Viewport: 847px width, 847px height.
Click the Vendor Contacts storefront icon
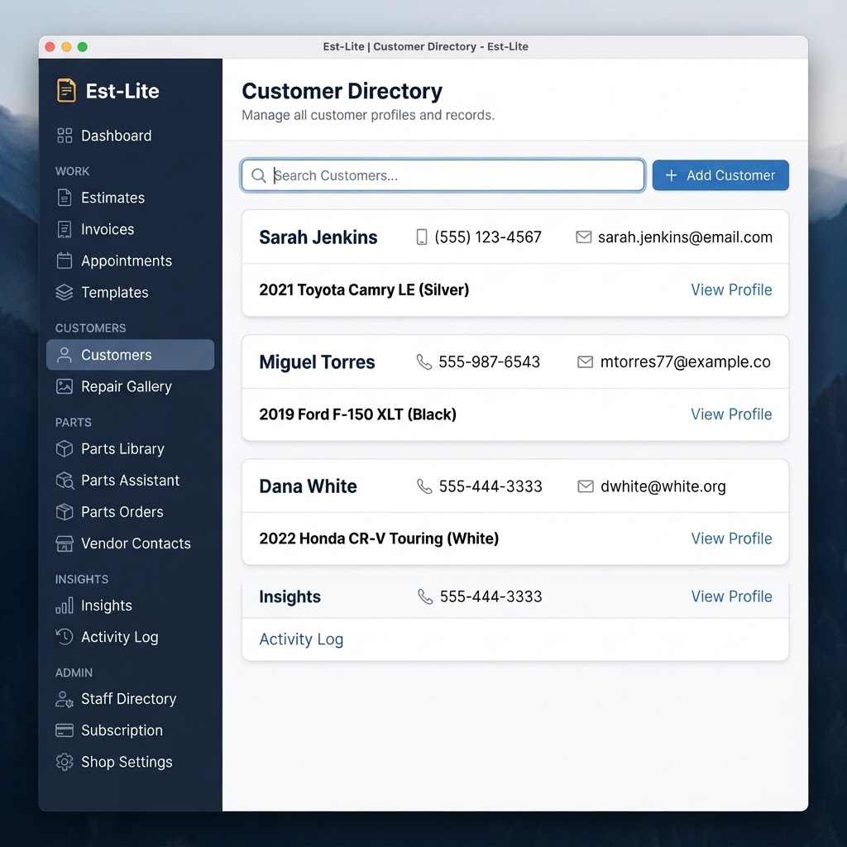[65, 543]
